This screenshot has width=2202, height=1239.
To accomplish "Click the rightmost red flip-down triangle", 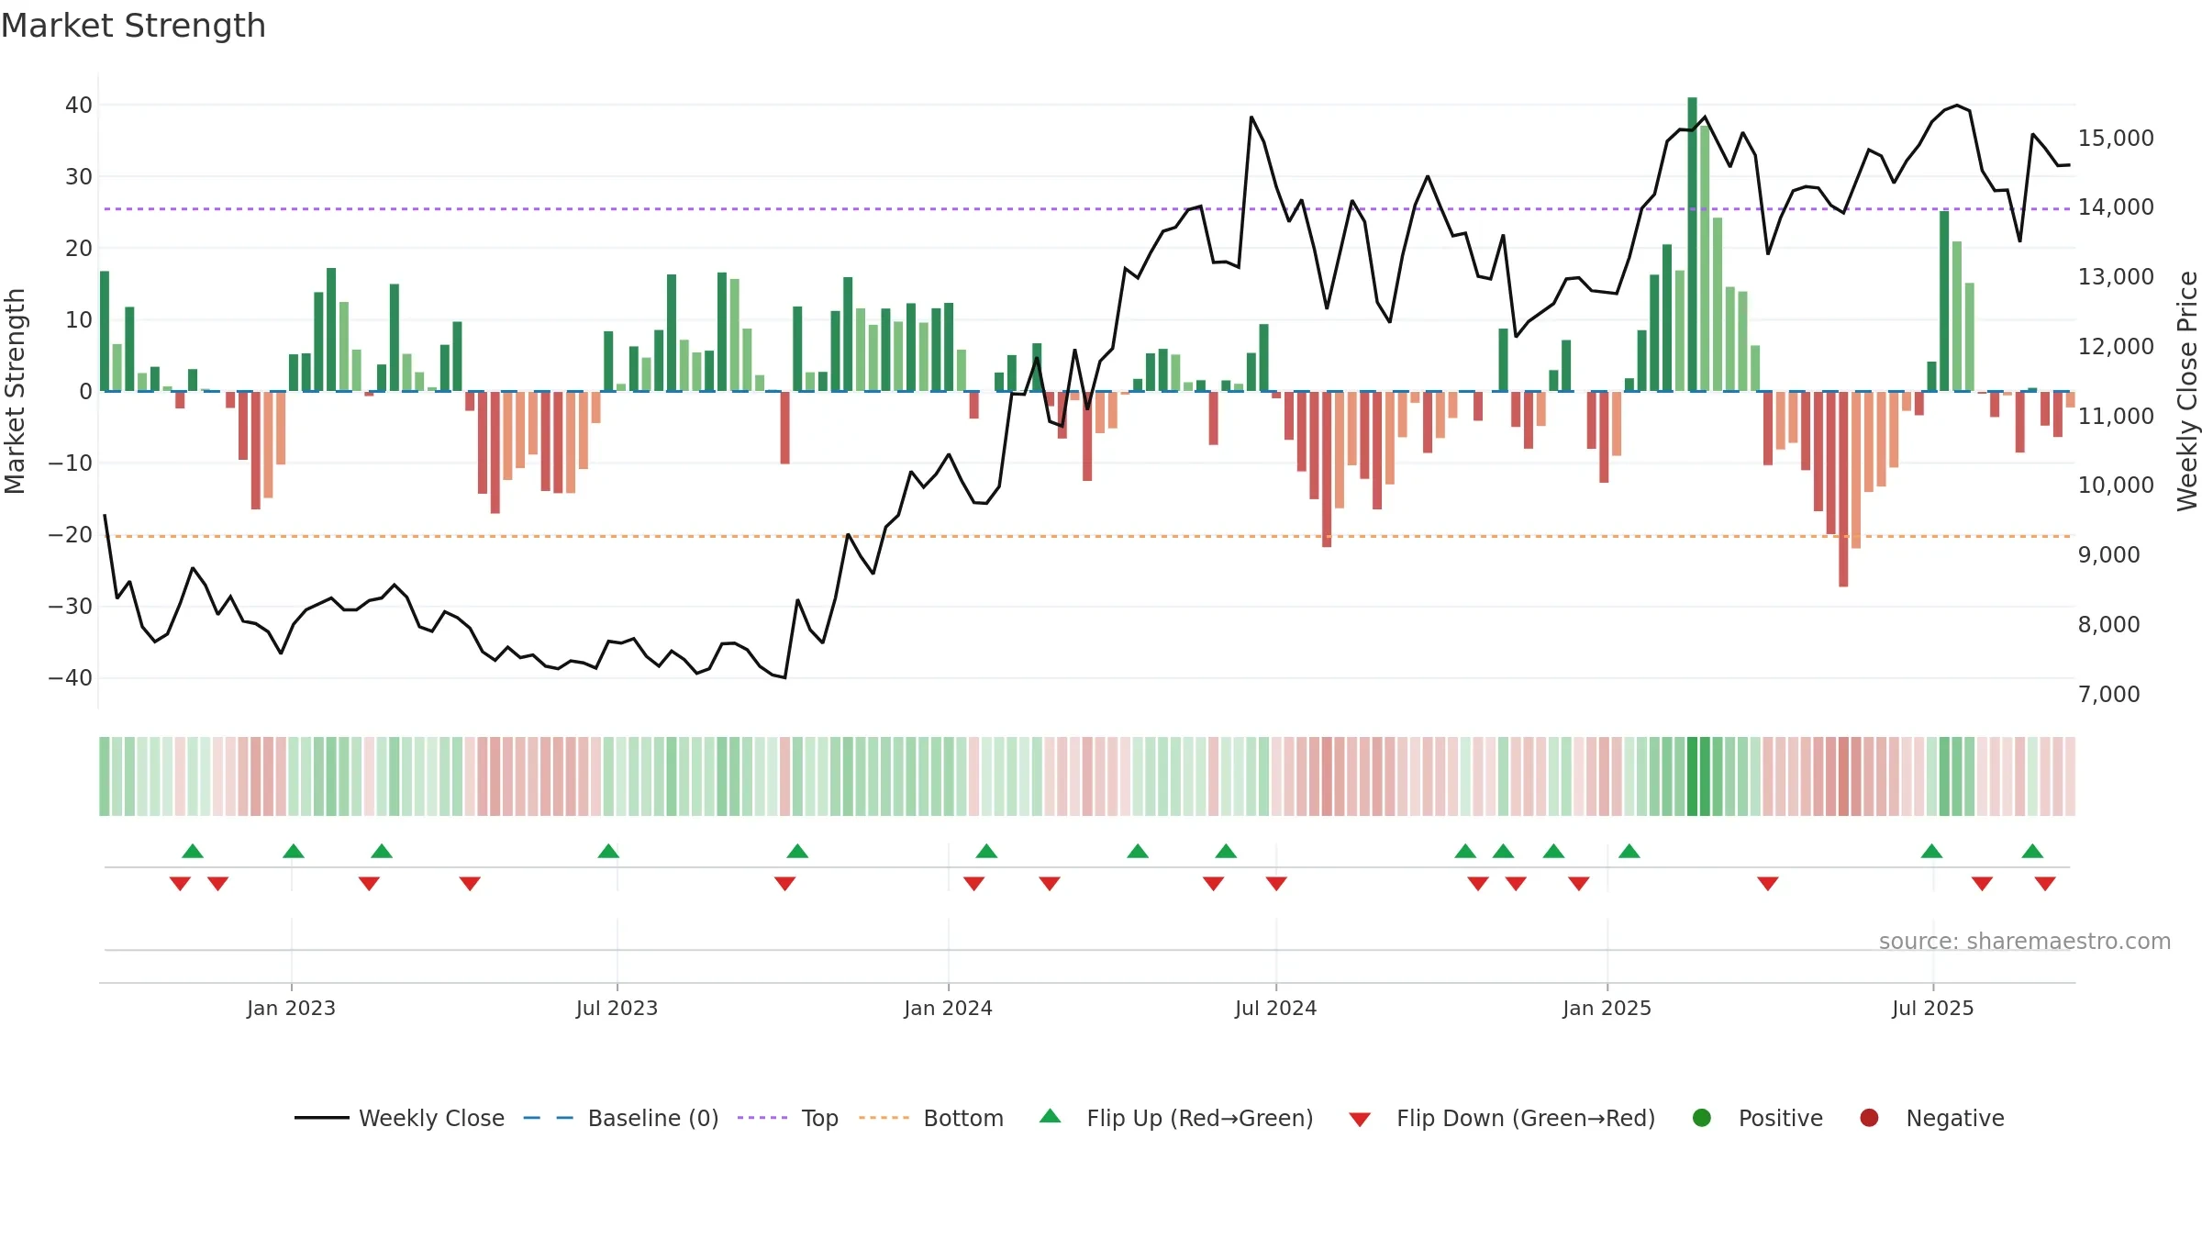I will pos(2045,884).
